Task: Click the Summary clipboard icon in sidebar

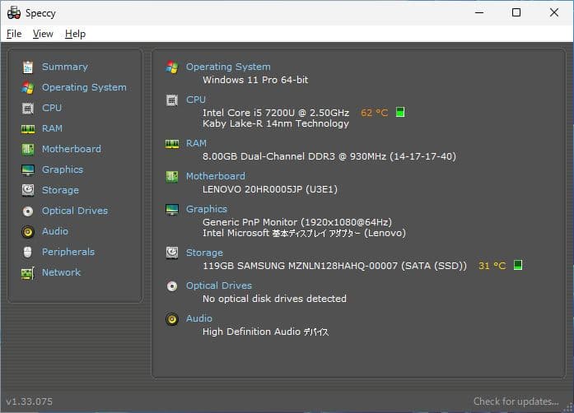Action: 28,67
